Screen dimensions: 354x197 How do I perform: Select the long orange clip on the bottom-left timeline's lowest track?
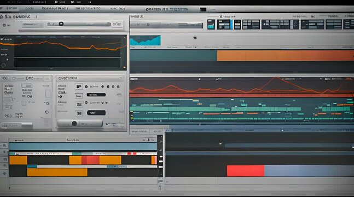[x=57, y=172]
